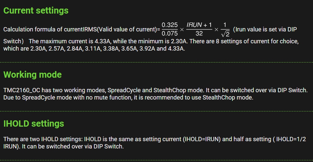Click the "Calculation formula of currentIRMS" text

[50, 29]
